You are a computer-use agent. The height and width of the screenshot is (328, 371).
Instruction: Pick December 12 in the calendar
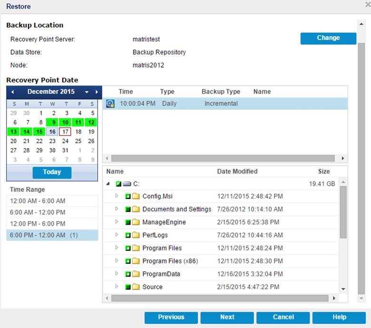click(91, 122)
